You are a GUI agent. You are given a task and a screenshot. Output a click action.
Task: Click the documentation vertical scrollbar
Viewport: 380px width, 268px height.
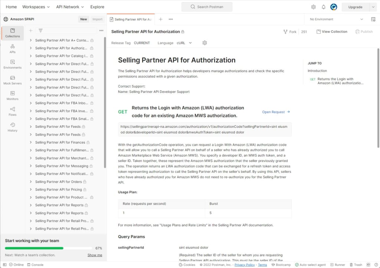(378, 98)
